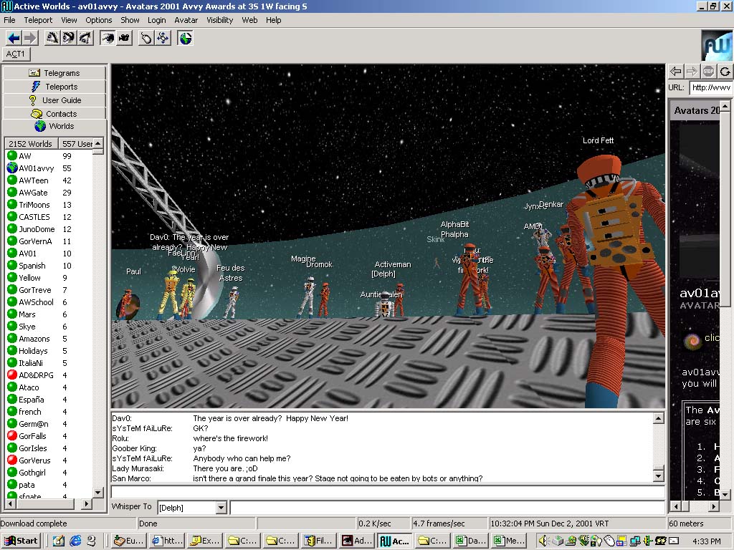734x550 pixels.
Task: Toggle first-person eye view mode
Action: click(x=108, y=38)
